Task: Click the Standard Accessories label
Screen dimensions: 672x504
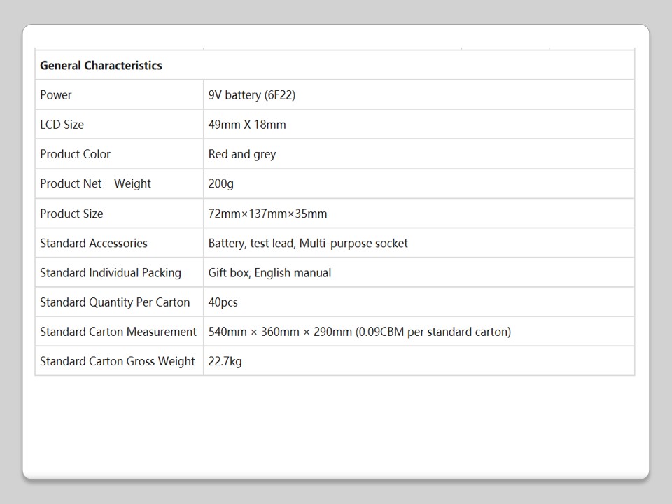Action: (94, 243)
